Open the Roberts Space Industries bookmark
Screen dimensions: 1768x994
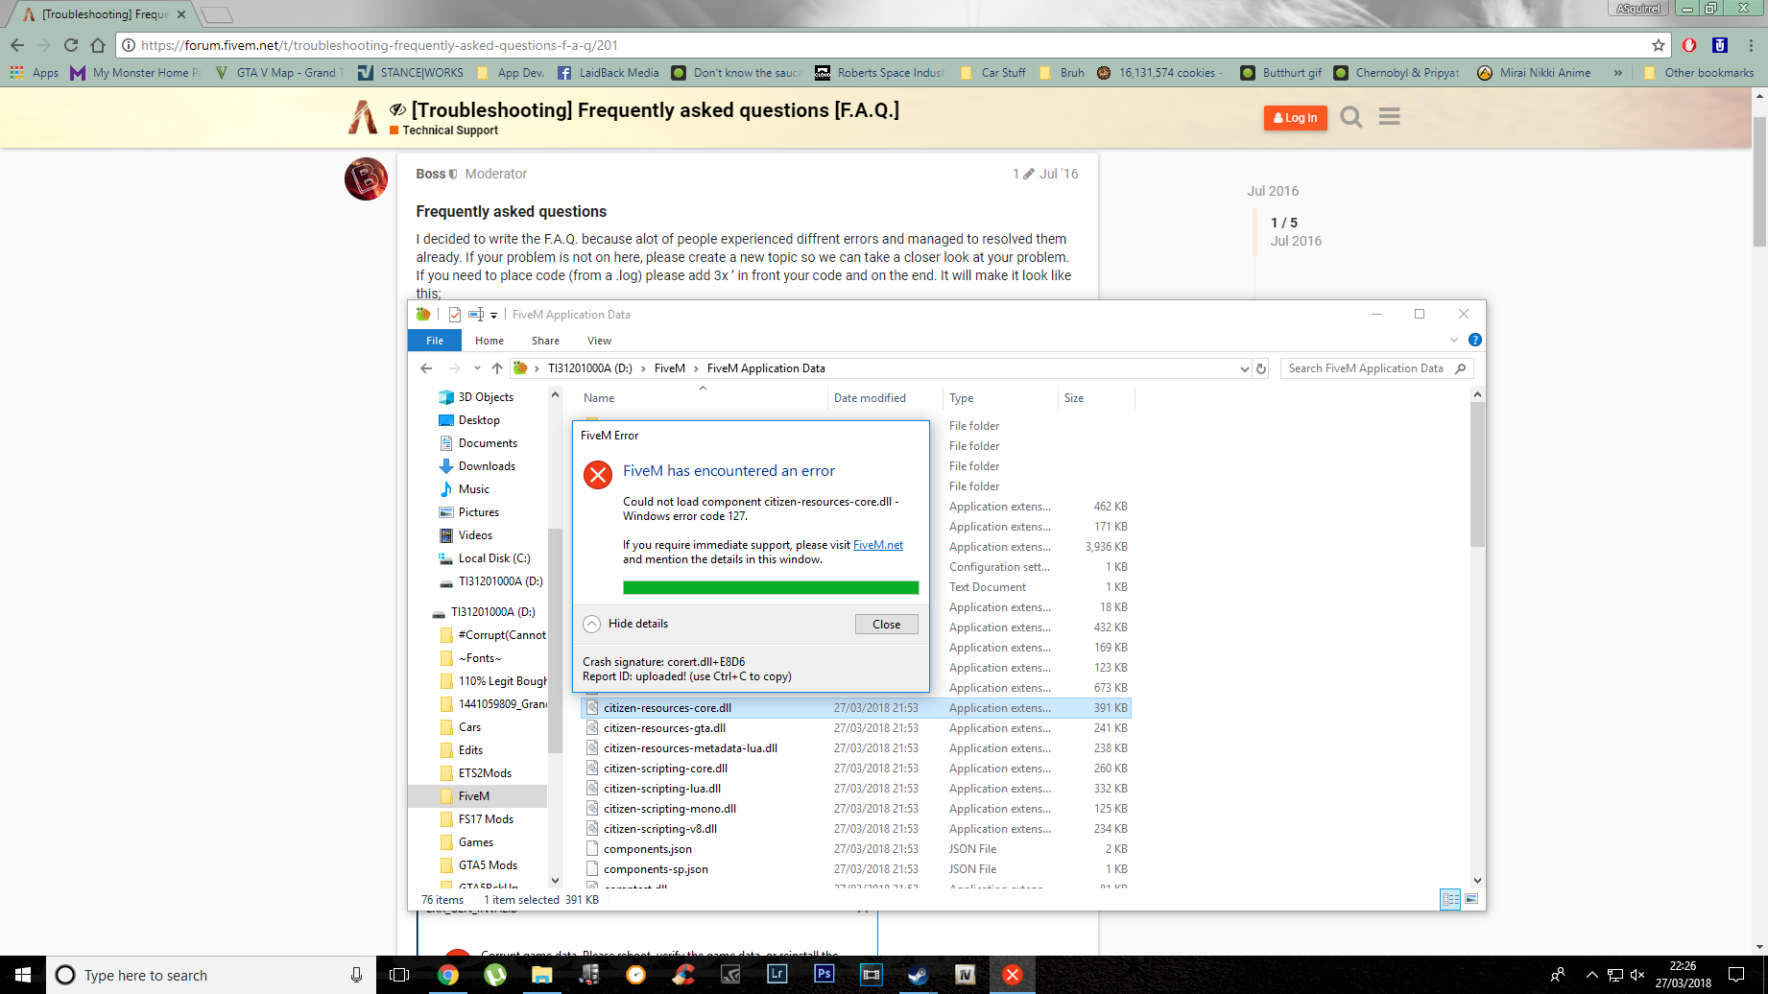pos(880,73)
